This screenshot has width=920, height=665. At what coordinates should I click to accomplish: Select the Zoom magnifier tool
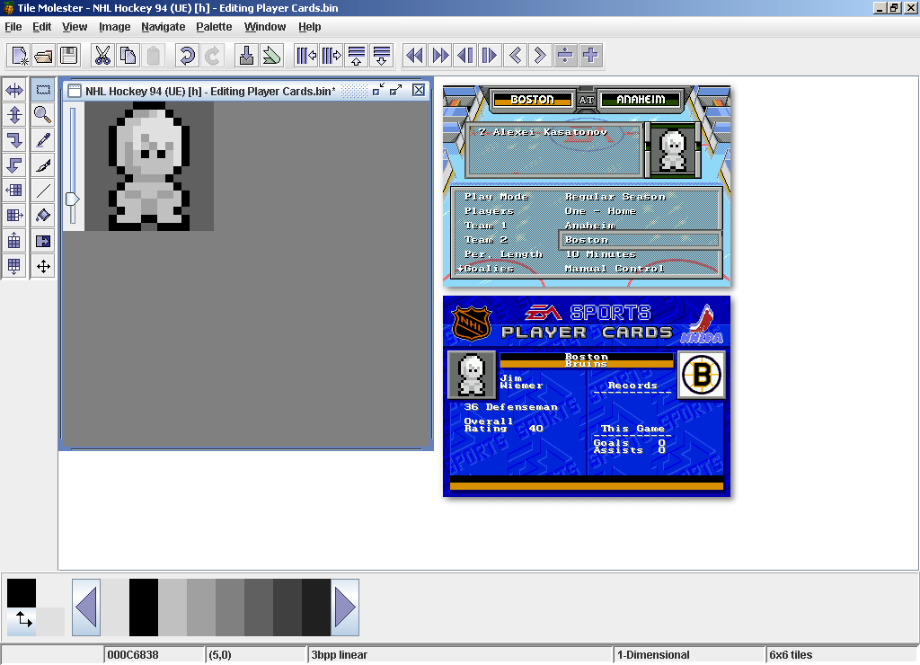click(42, 114)
